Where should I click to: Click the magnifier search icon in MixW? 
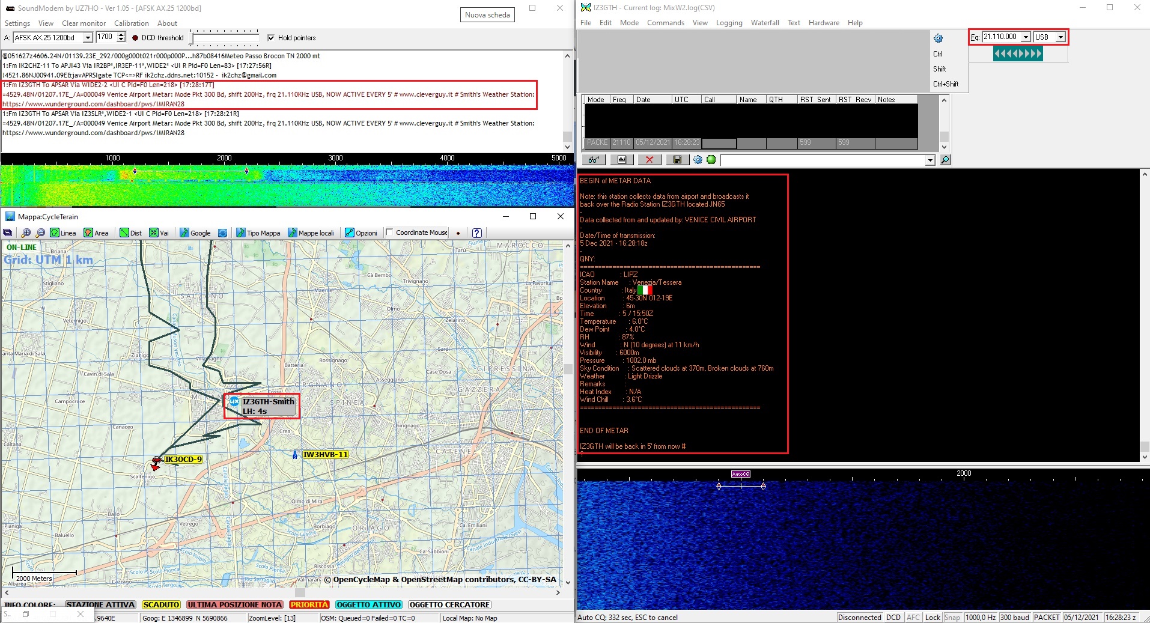click(945, 160)
